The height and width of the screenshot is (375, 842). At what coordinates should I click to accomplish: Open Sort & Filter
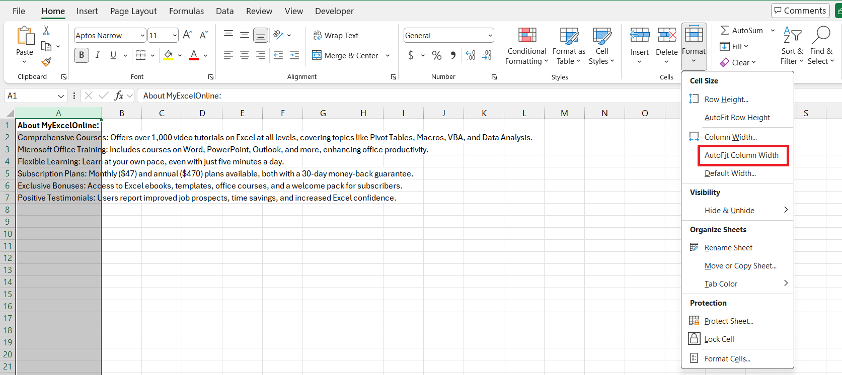pyautogui.click(x=792, y=46)
